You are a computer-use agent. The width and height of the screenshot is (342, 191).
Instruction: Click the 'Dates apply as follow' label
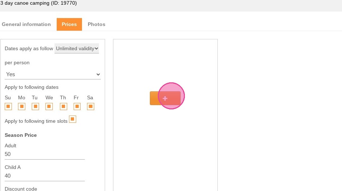29,49
